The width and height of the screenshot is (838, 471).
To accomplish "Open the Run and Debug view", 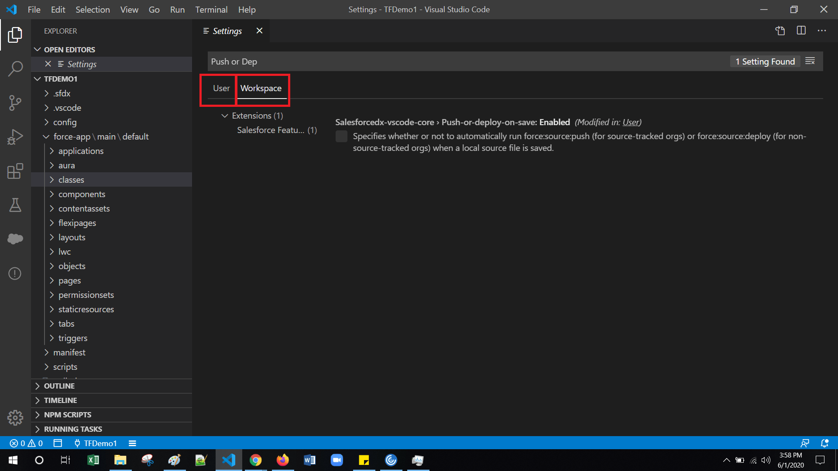I will coord(15,137).
